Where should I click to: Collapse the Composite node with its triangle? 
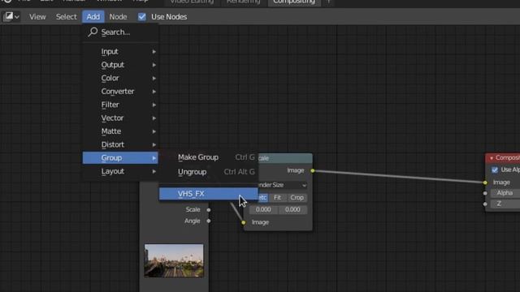coord(492,158)
